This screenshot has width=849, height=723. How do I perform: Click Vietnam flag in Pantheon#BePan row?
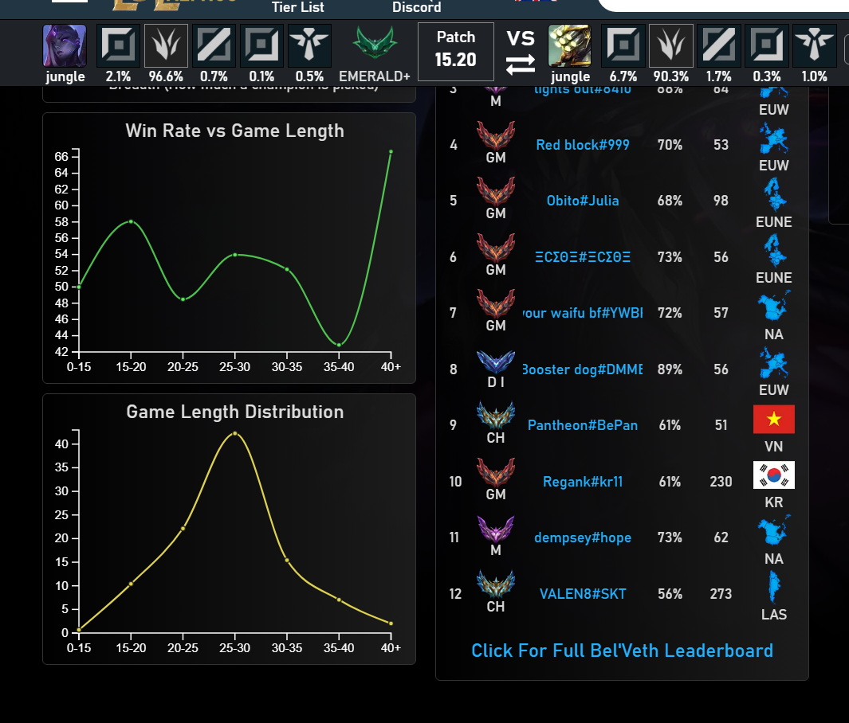pos(774,419)
